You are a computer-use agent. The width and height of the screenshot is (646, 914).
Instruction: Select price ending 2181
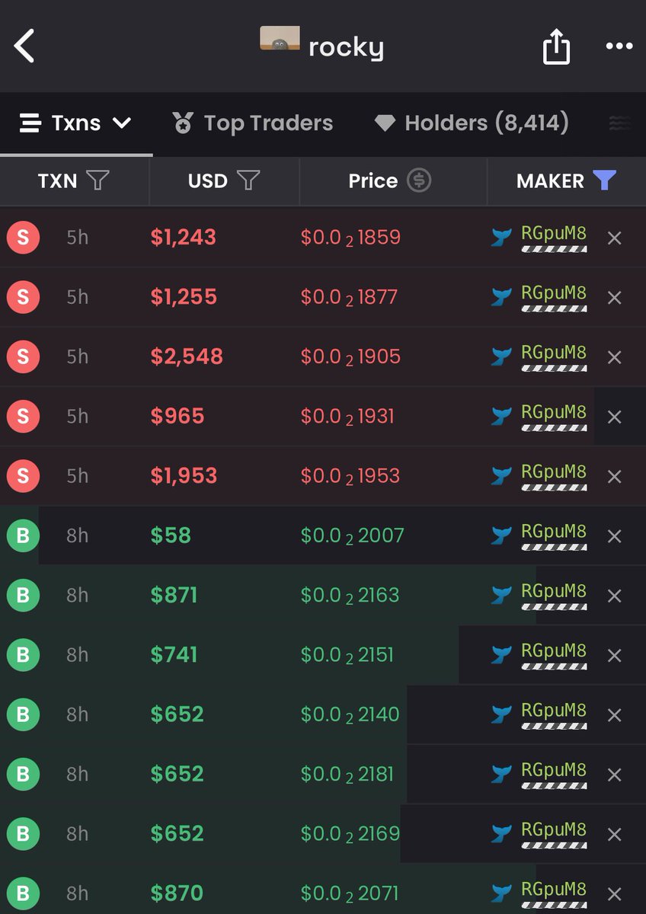(x=347, y=774)
